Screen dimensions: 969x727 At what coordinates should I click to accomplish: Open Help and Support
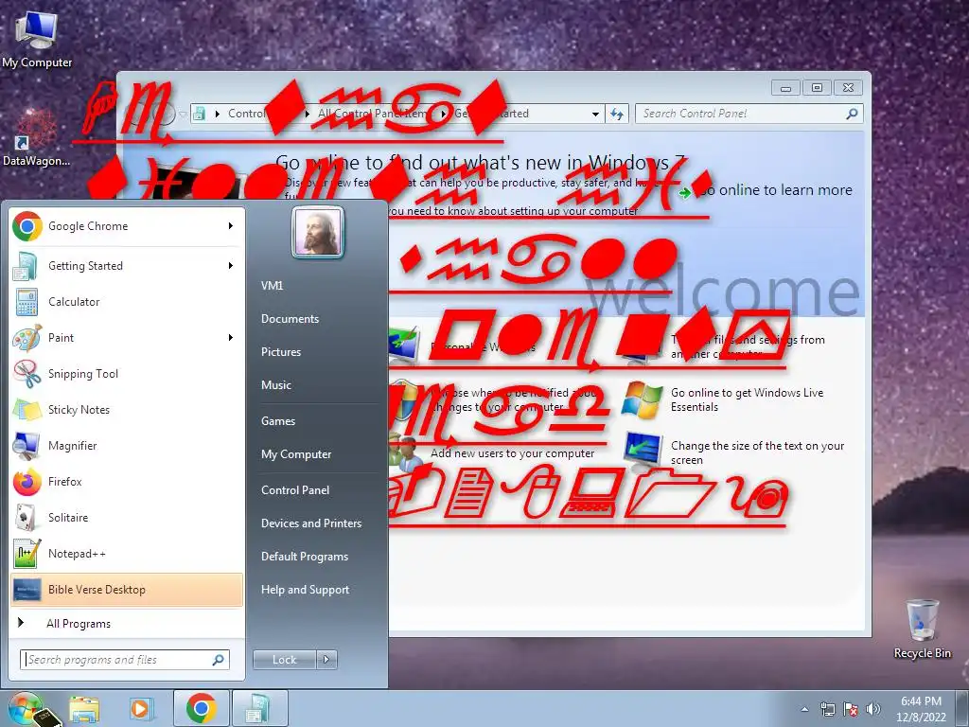[x=306, y=590]
